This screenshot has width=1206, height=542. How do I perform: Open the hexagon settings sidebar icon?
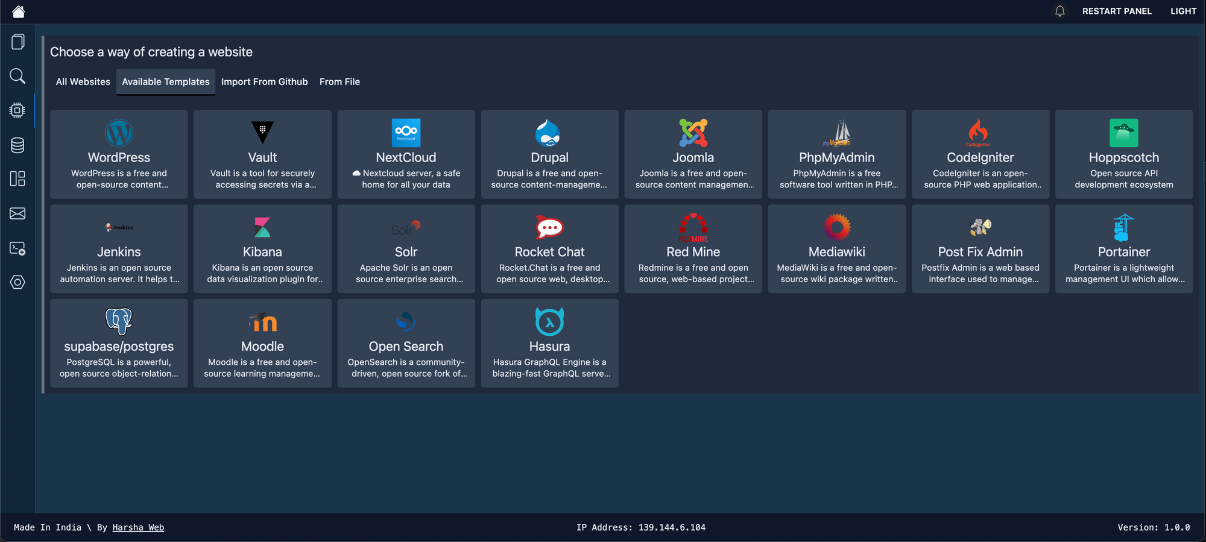tap(17, 282)
